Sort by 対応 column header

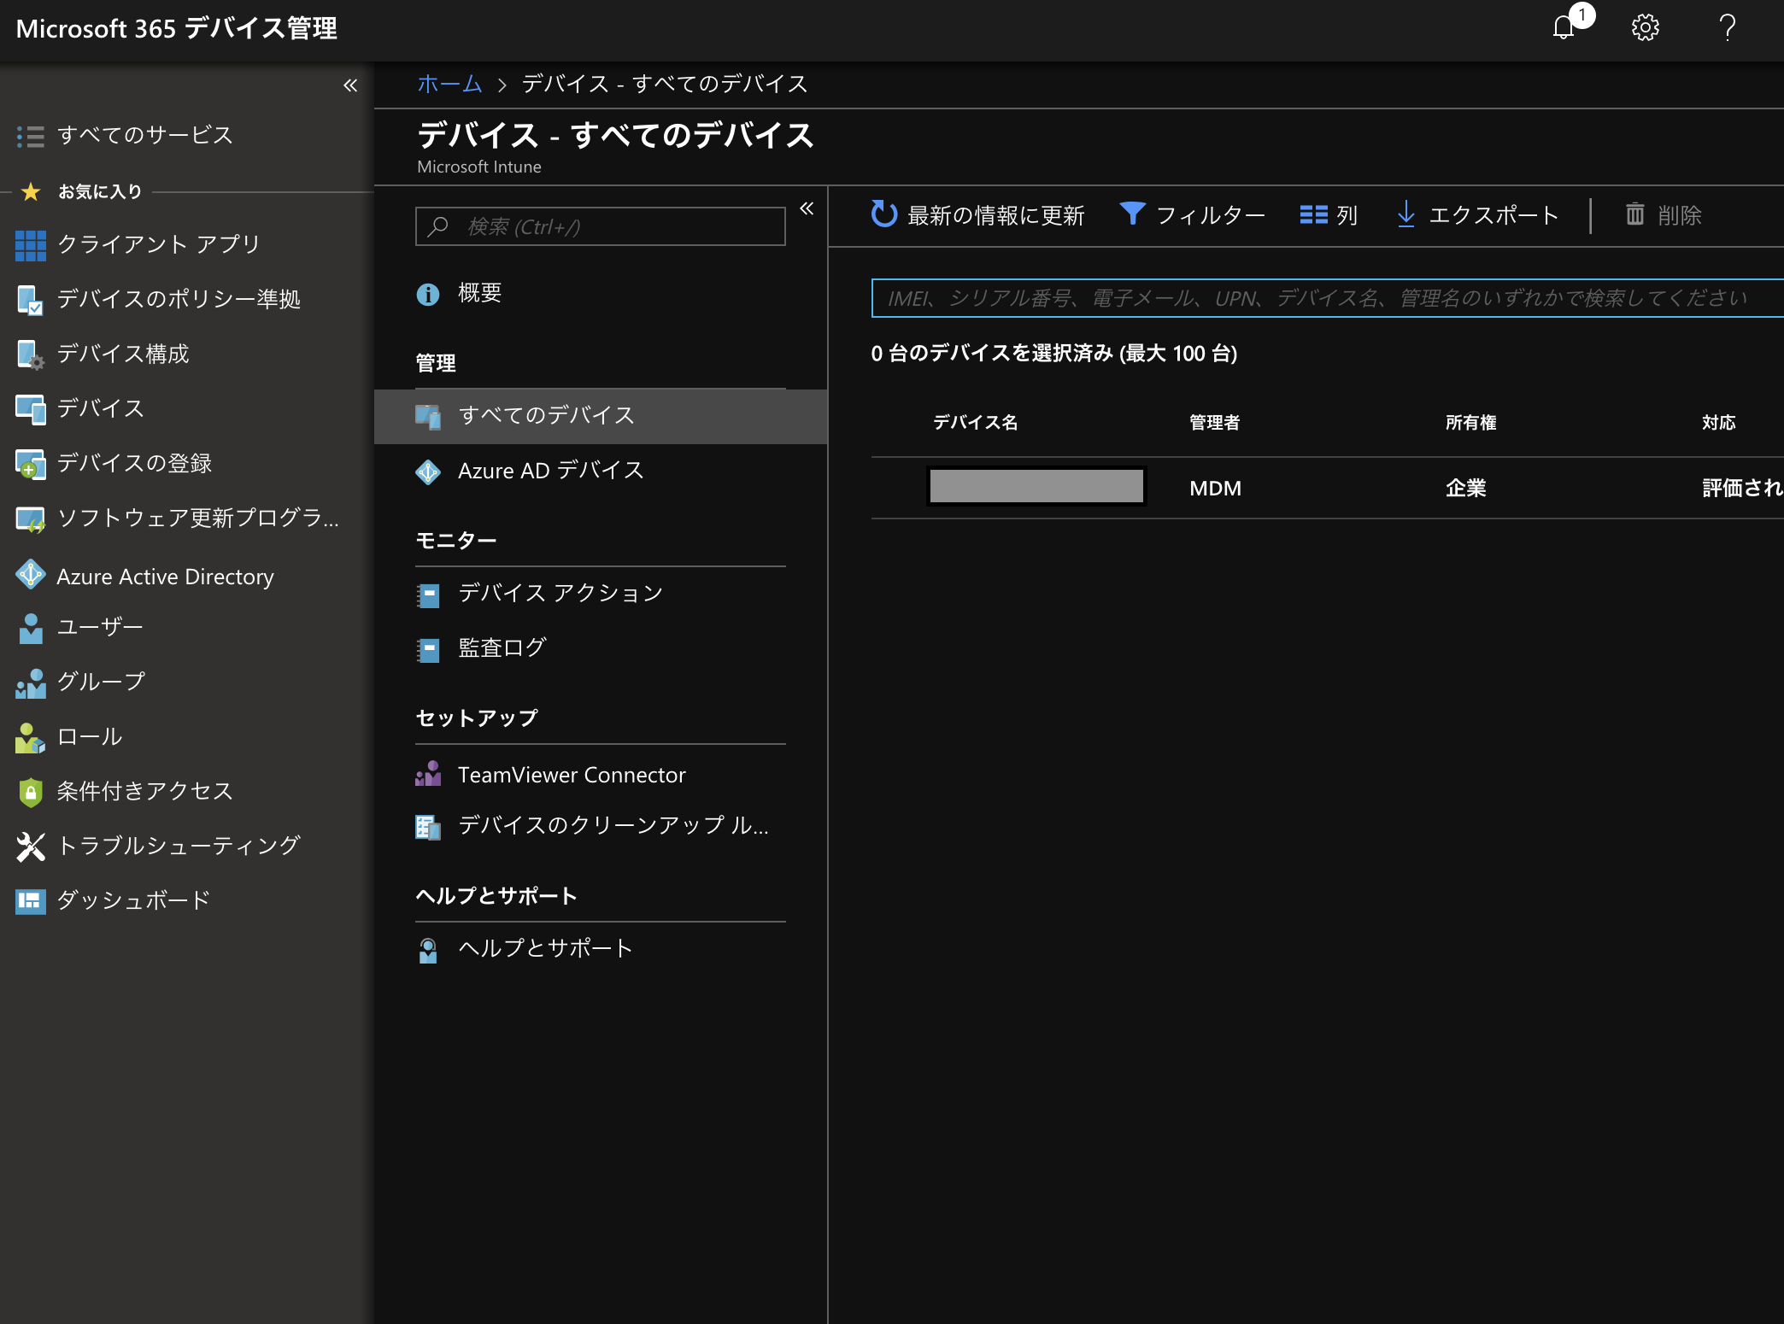[x=1718, y=422]
